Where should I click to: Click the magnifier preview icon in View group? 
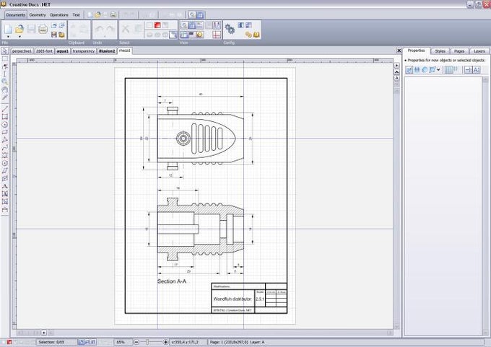(x=184, y=25)
